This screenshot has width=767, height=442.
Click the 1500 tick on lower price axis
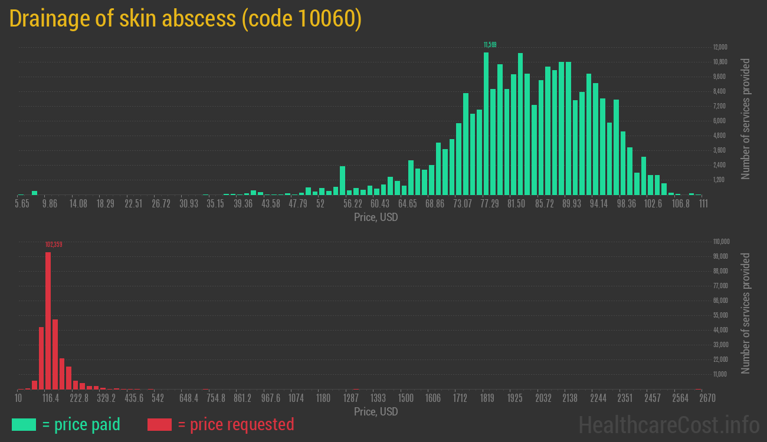405,398
